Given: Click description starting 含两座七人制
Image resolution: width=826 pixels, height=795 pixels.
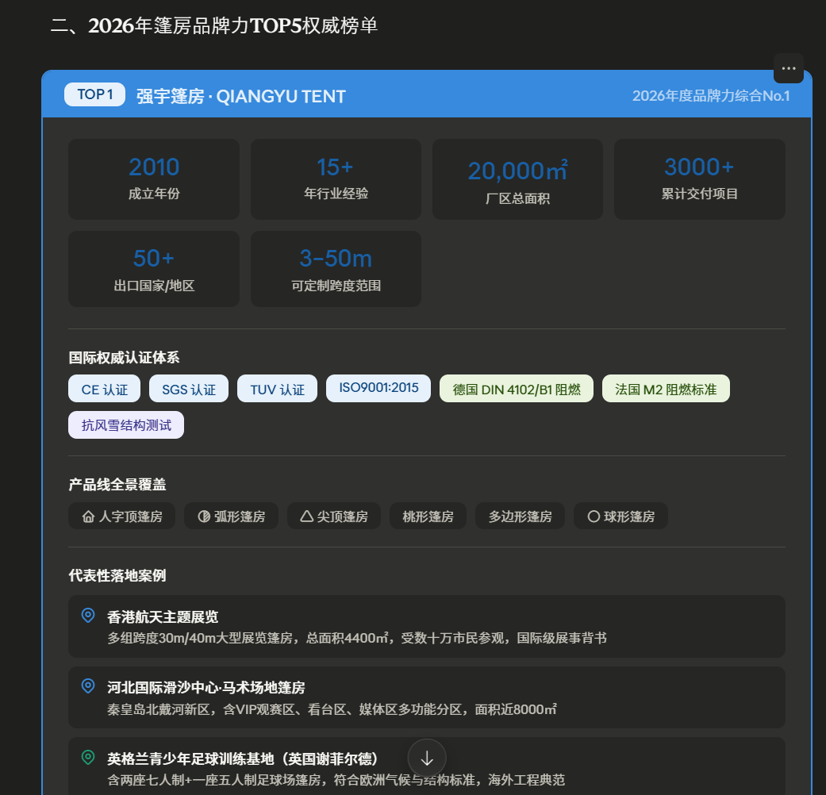Looking at the screenshot, I should click(x=336, y=780).
